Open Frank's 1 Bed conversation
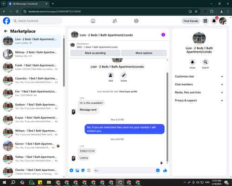The image size is (232, 186). [x=31, y=67]
